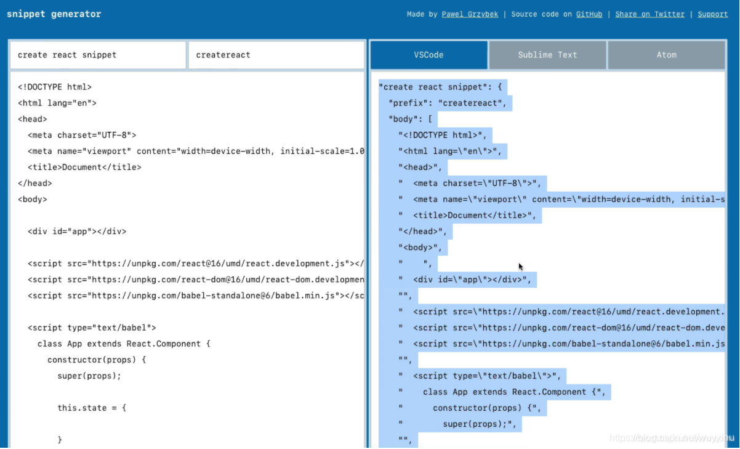Screen dimensions: 740x449
Task: Open the Support link
Action: [712, 14]
